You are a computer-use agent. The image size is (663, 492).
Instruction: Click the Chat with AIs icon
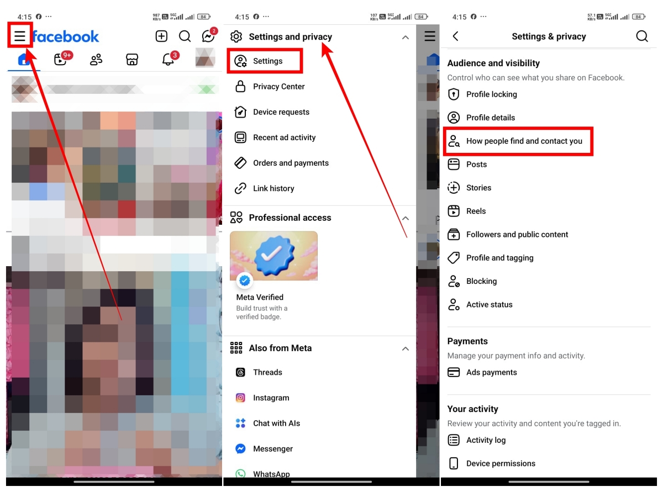[240, 423]
